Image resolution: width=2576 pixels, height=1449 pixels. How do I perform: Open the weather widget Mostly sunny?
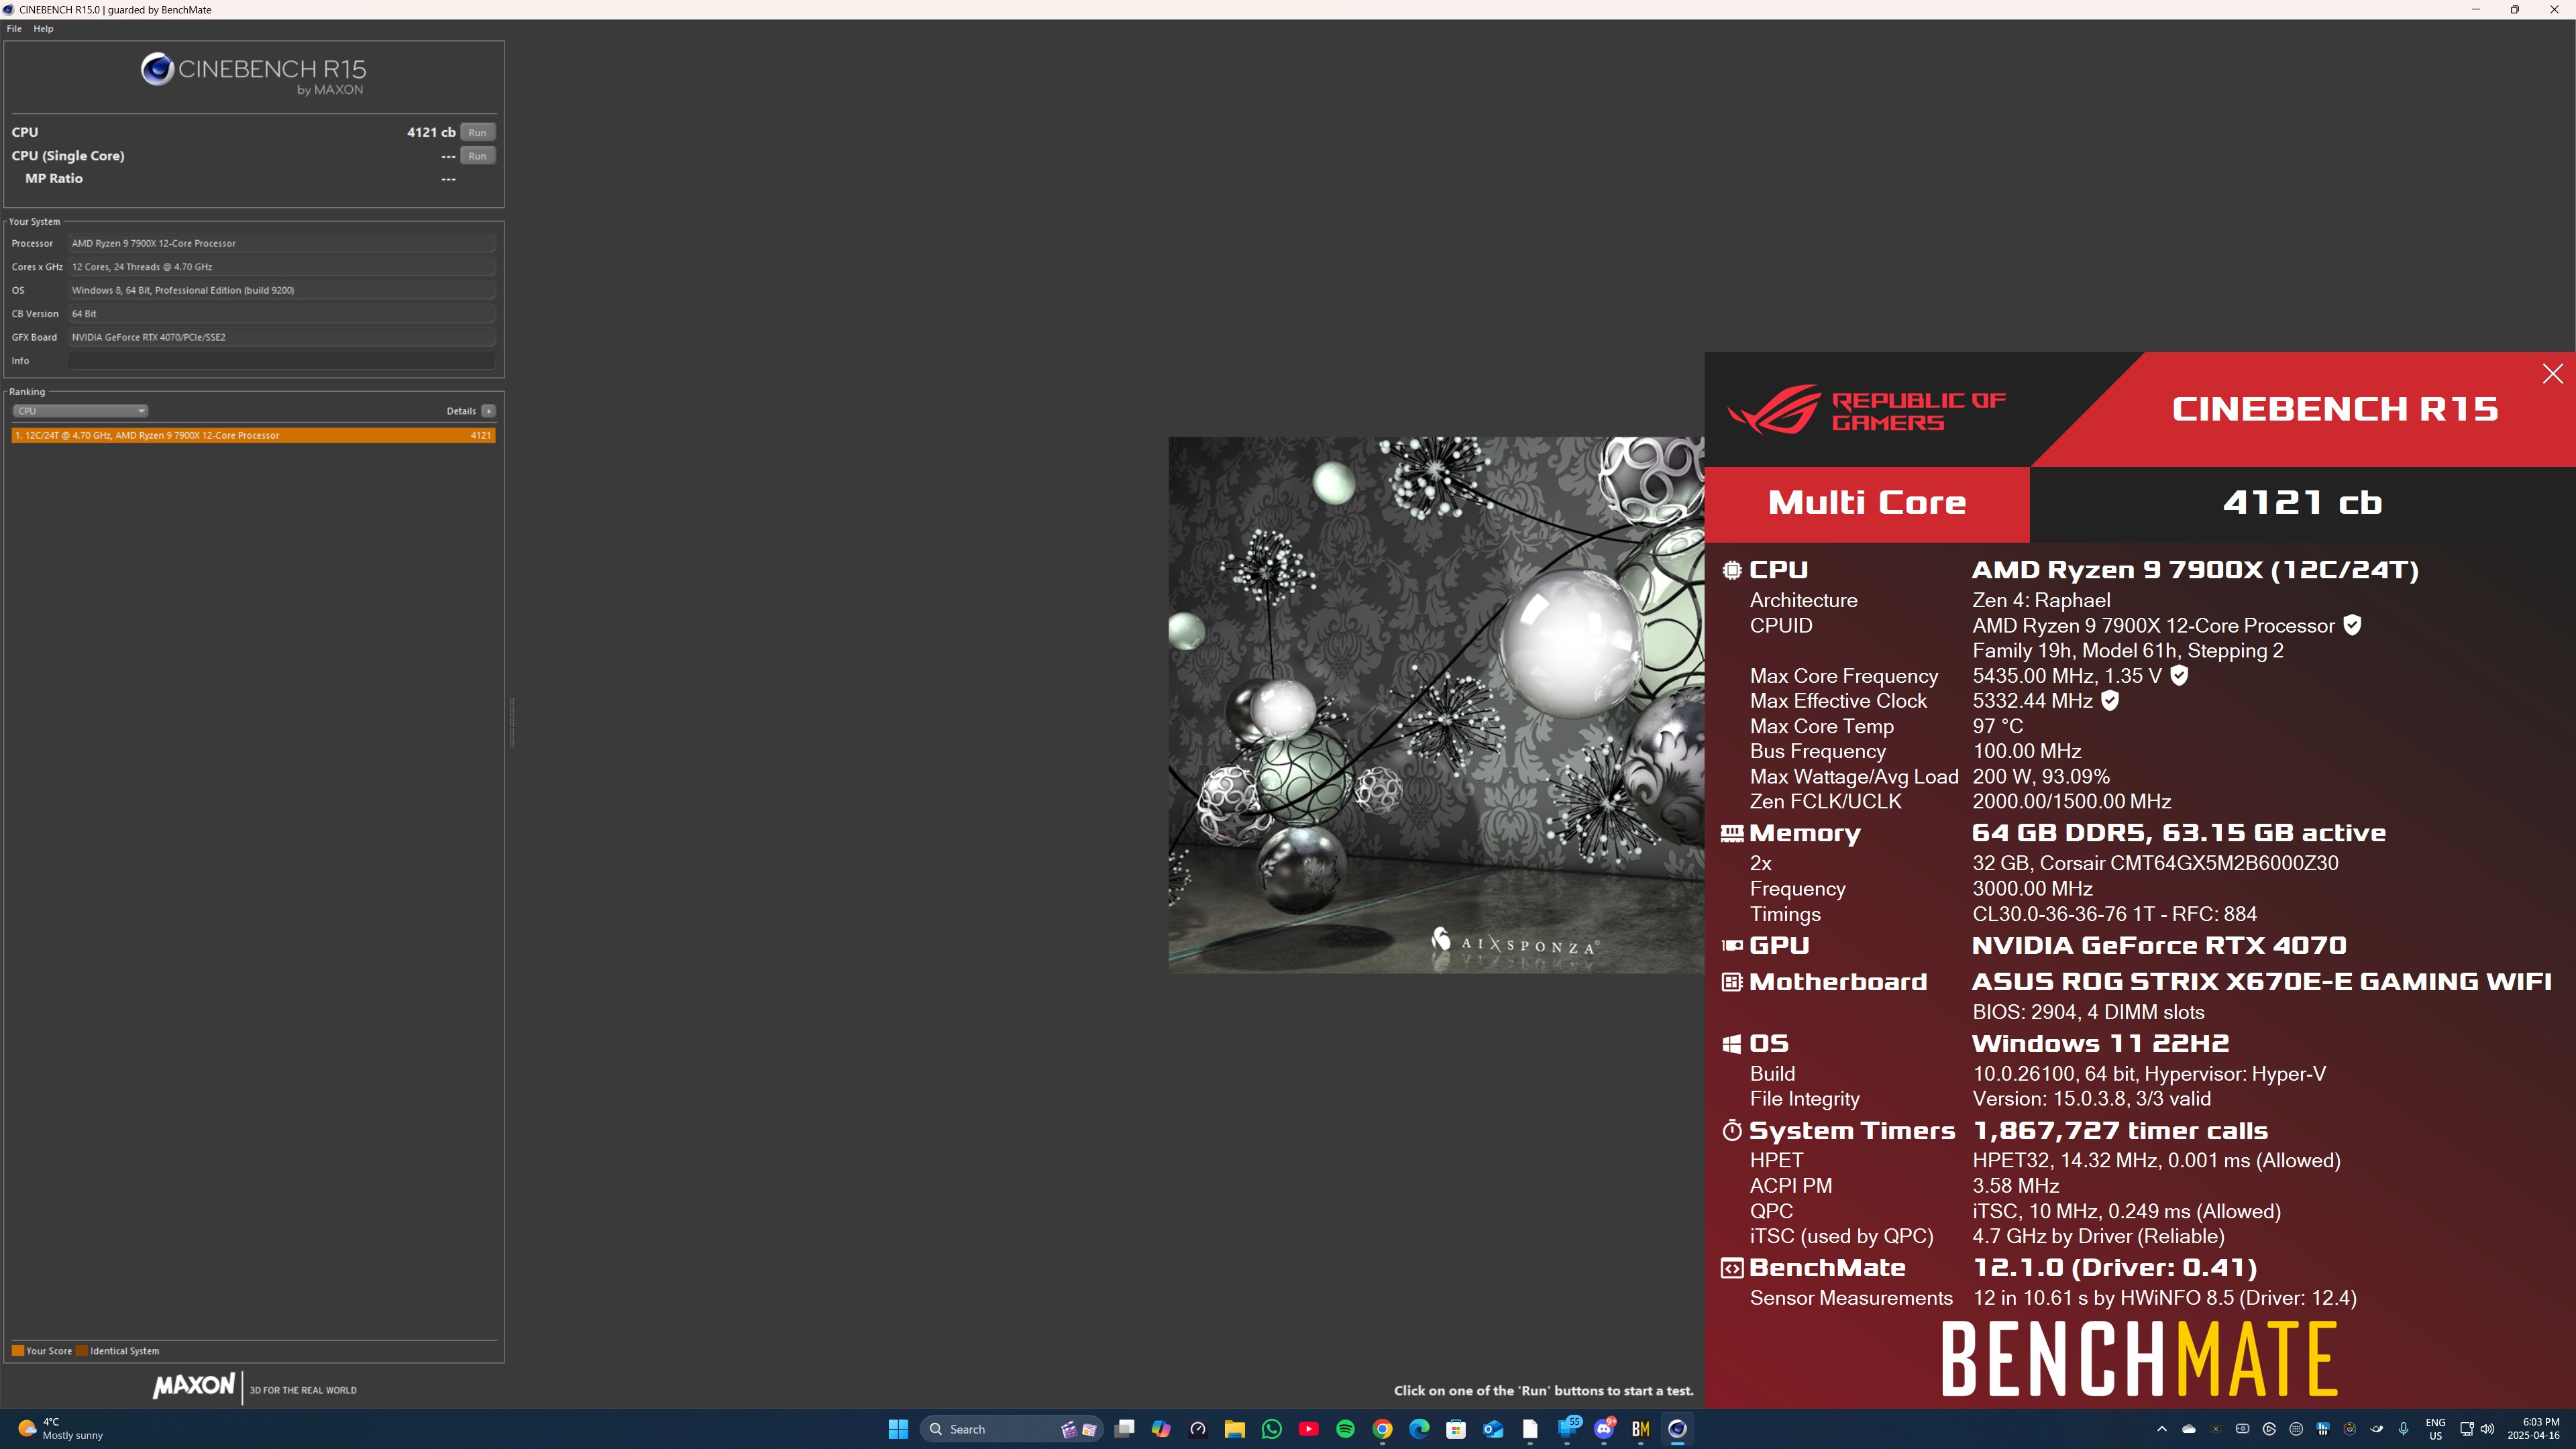click(x=60, y=1429)
